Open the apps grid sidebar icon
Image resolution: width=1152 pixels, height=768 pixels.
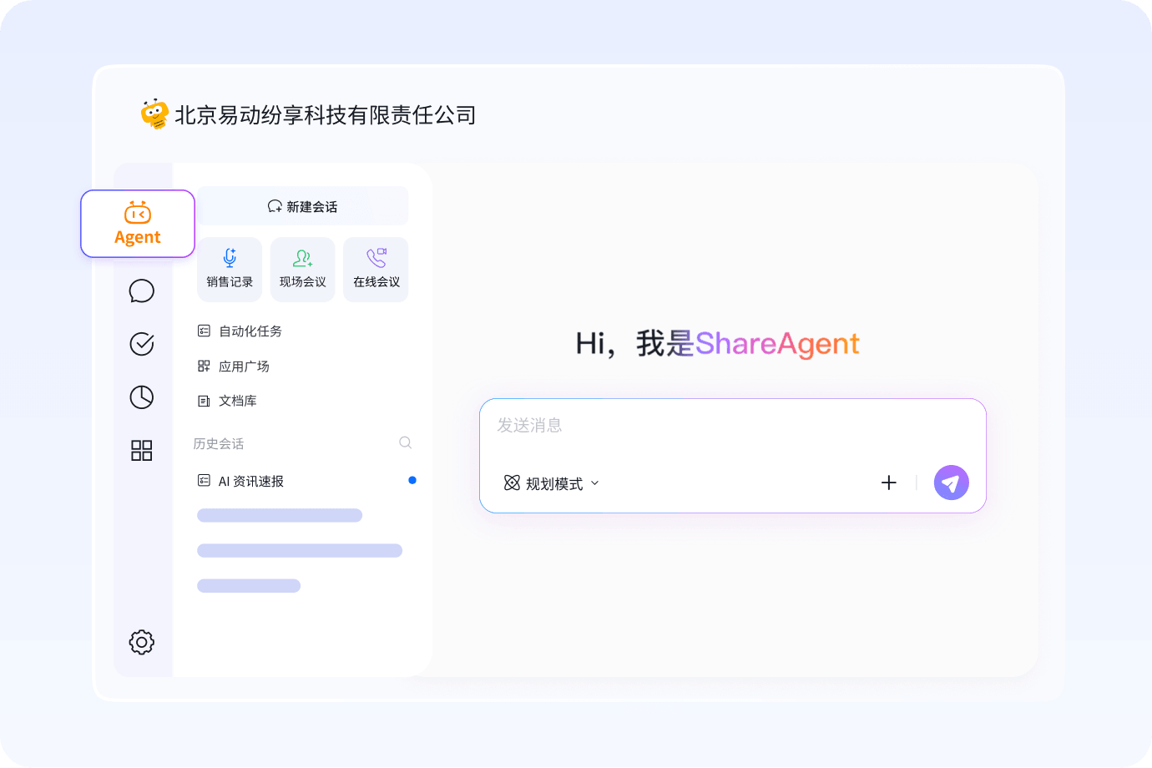pos(142,451)
